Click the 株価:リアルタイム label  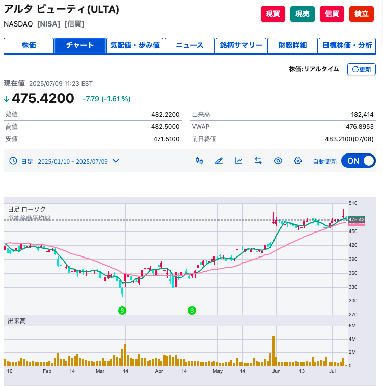pos(314,69)
